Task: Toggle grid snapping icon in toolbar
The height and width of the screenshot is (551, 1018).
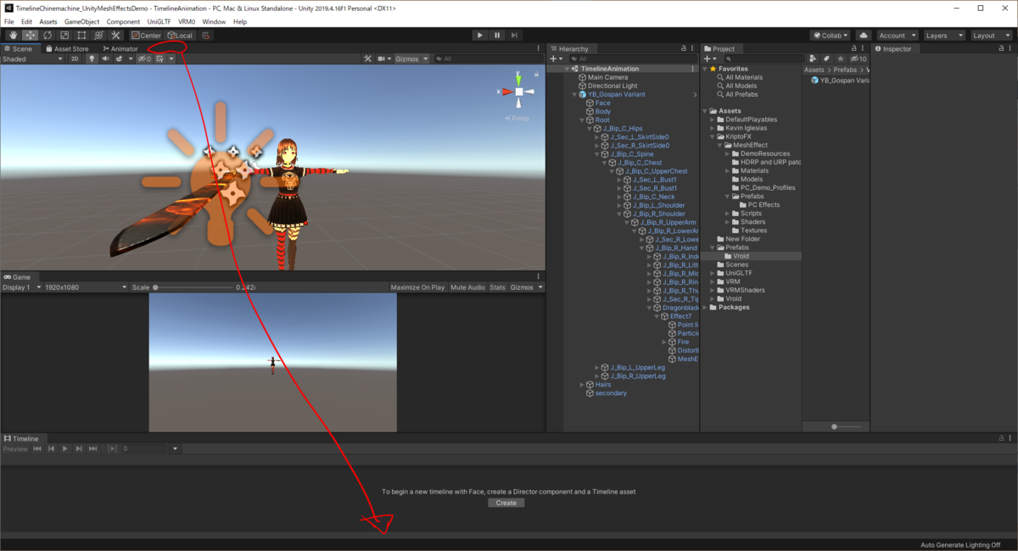Action: tap(206, 36)
